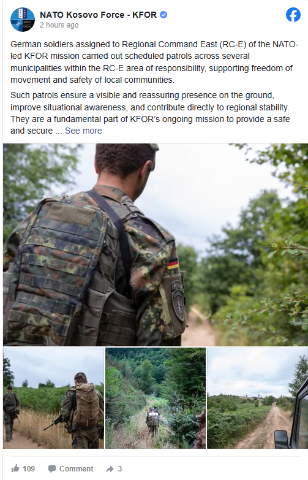Screen dimensions: 308x480
Task: Click the blue verified badge icon
Action: [163, 15]
